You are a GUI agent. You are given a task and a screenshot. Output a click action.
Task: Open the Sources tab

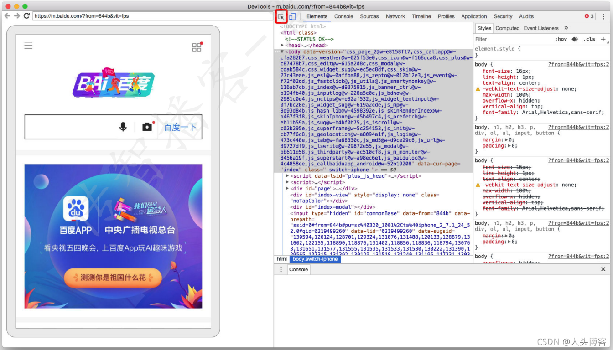pos(369,16)
